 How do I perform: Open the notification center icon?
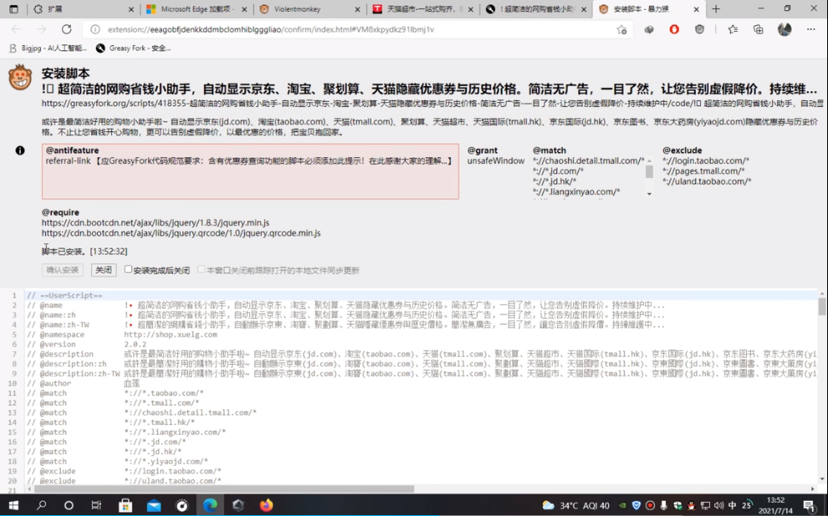(809, 505)
